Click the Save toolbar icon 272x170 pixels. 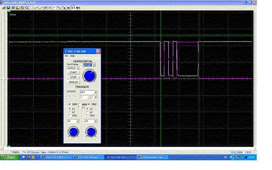point(8,8)
